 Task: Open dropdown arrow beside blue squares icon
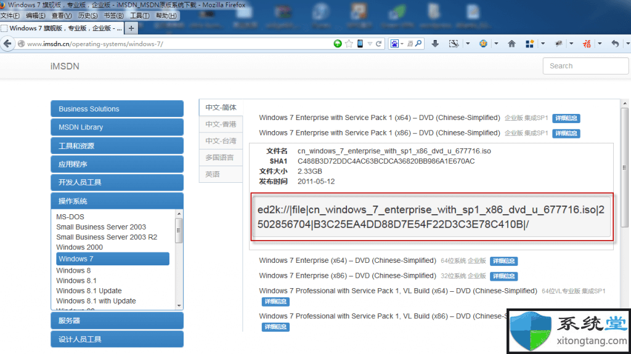pos(543,44)
